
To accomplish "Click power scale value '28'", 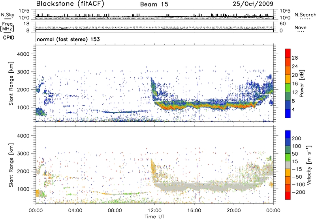I will [x=295, y=58].
